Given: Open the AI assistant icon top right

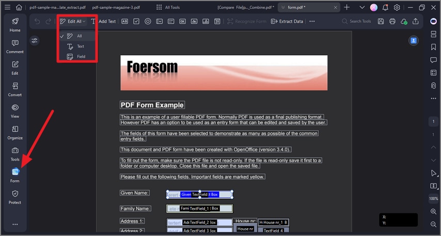Looking at the screenshot, I should 433,21.
